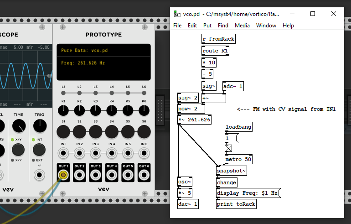Image resolution: width=351 pixels, height=224 pixels.
Task: Toggle the scope X/Y mode button
Action: pos(18,149)
